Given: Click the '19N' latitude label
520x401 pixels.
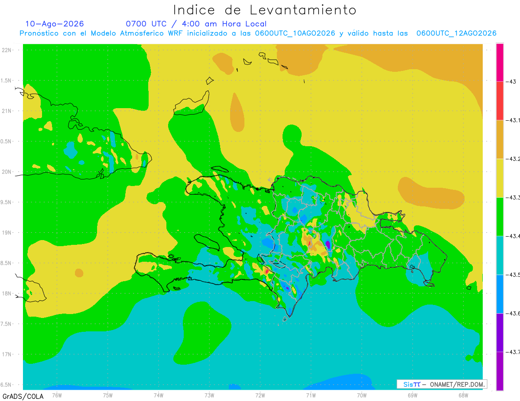Looking at the screenshot, I should tap(7, 233).
